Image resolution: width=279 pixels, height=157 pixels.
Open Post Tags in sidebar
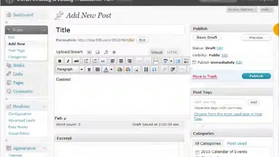click(17, 51)
